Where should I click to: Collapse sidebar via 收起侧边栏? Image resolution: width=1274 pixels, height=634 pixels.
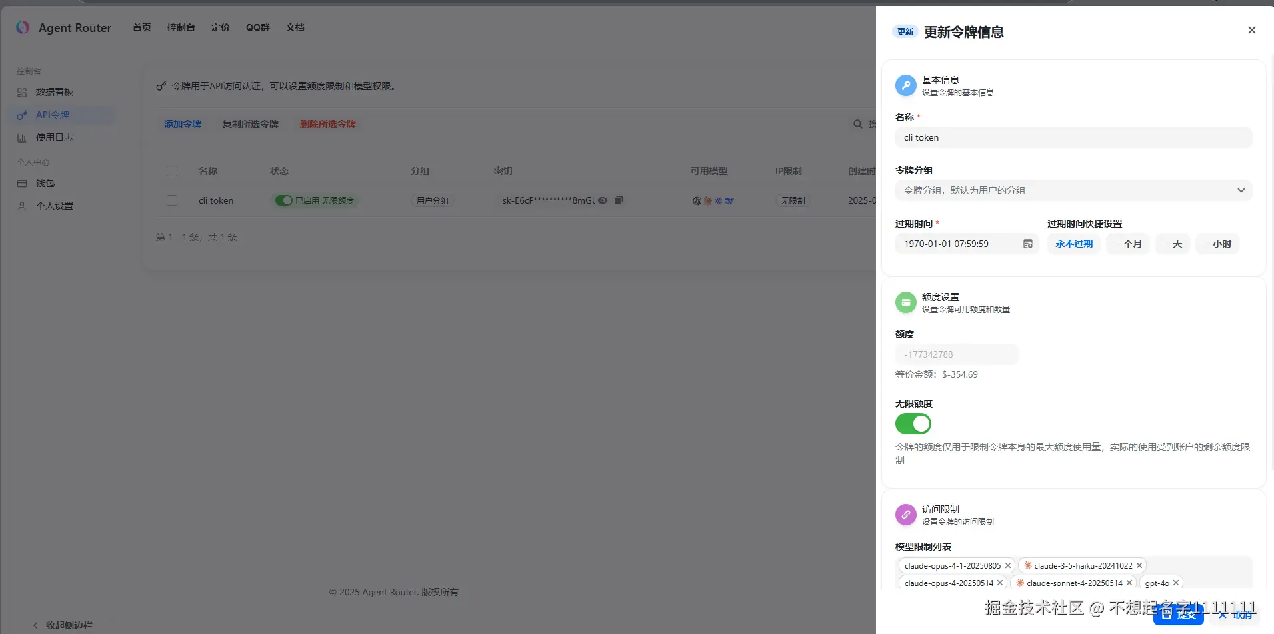(63, 625)
